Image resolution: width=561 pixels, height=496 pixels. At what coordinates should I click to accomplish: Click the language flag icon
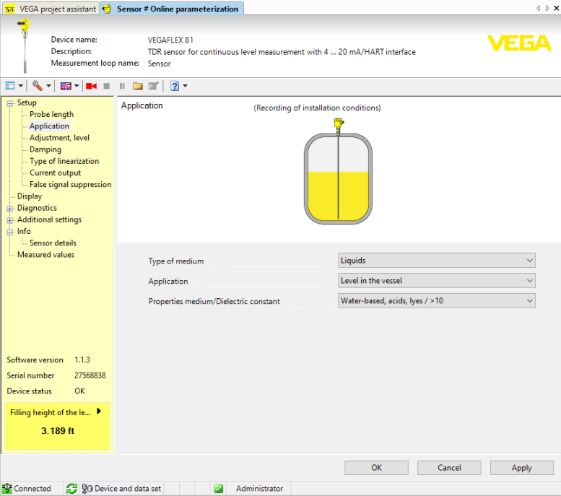(66, 86)
